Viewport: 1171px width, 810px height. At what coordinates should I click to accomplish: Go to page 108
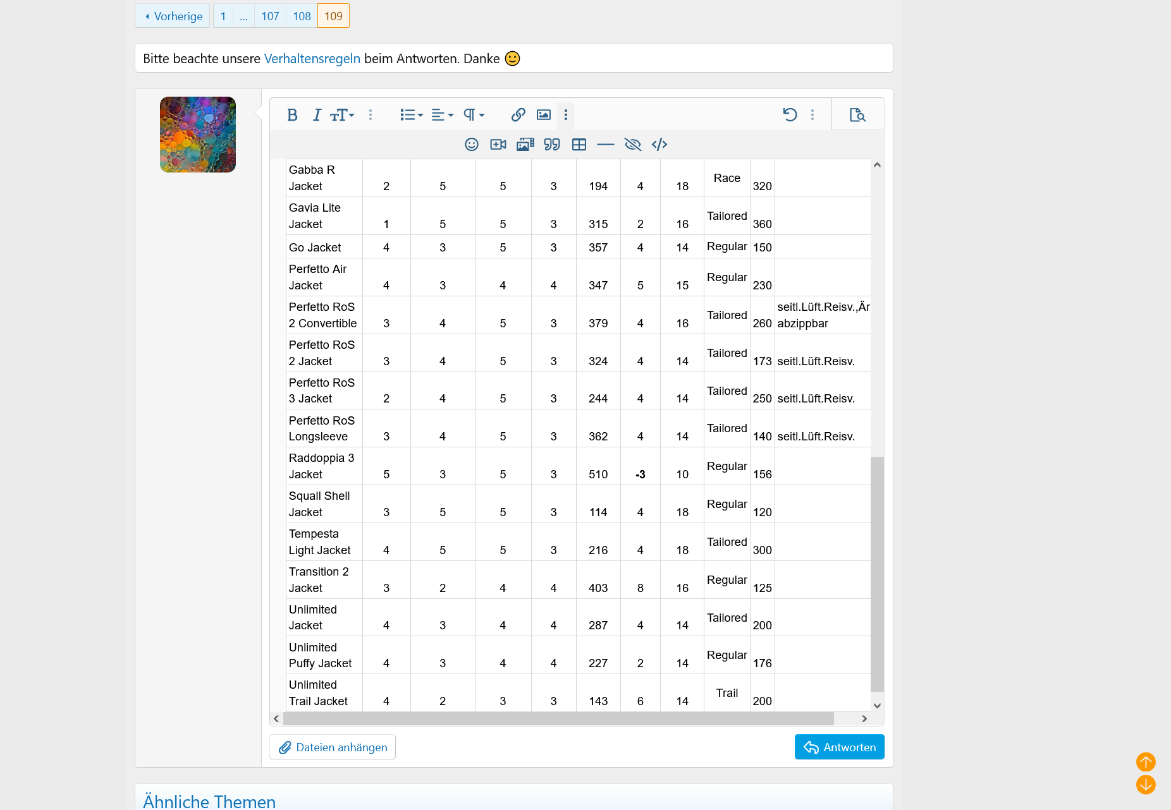tap(302, 16)
